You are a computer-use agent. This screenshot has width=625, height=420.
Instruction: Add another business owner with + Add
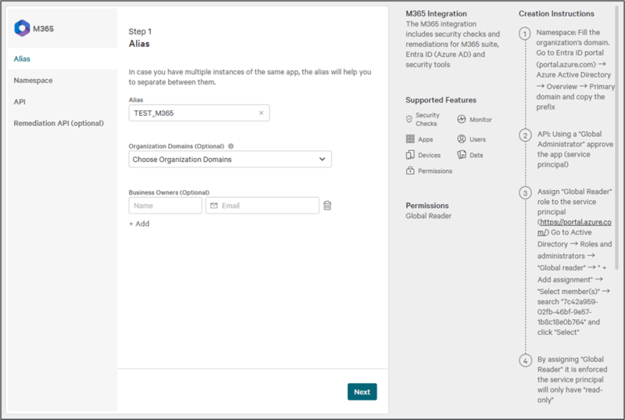coord(139,224)
